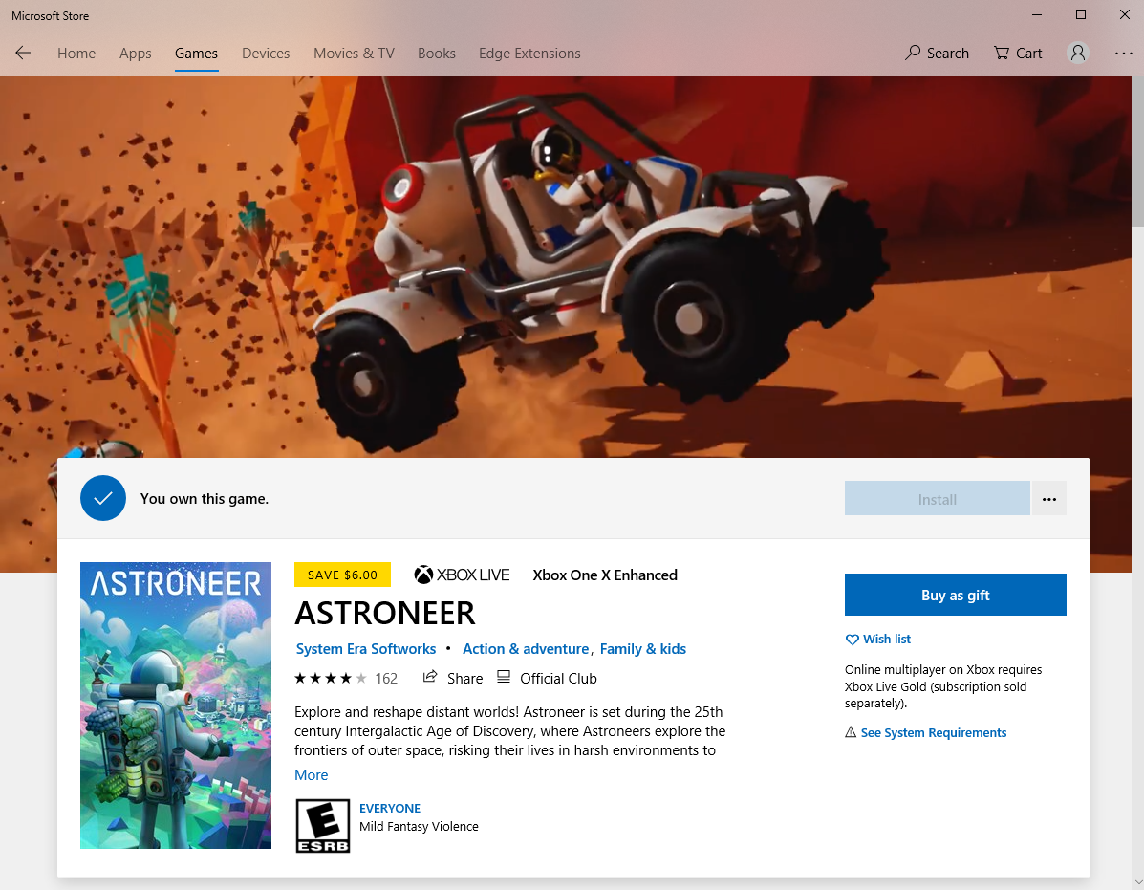
Task: Click the Share icon
Action: coord(430,677)
